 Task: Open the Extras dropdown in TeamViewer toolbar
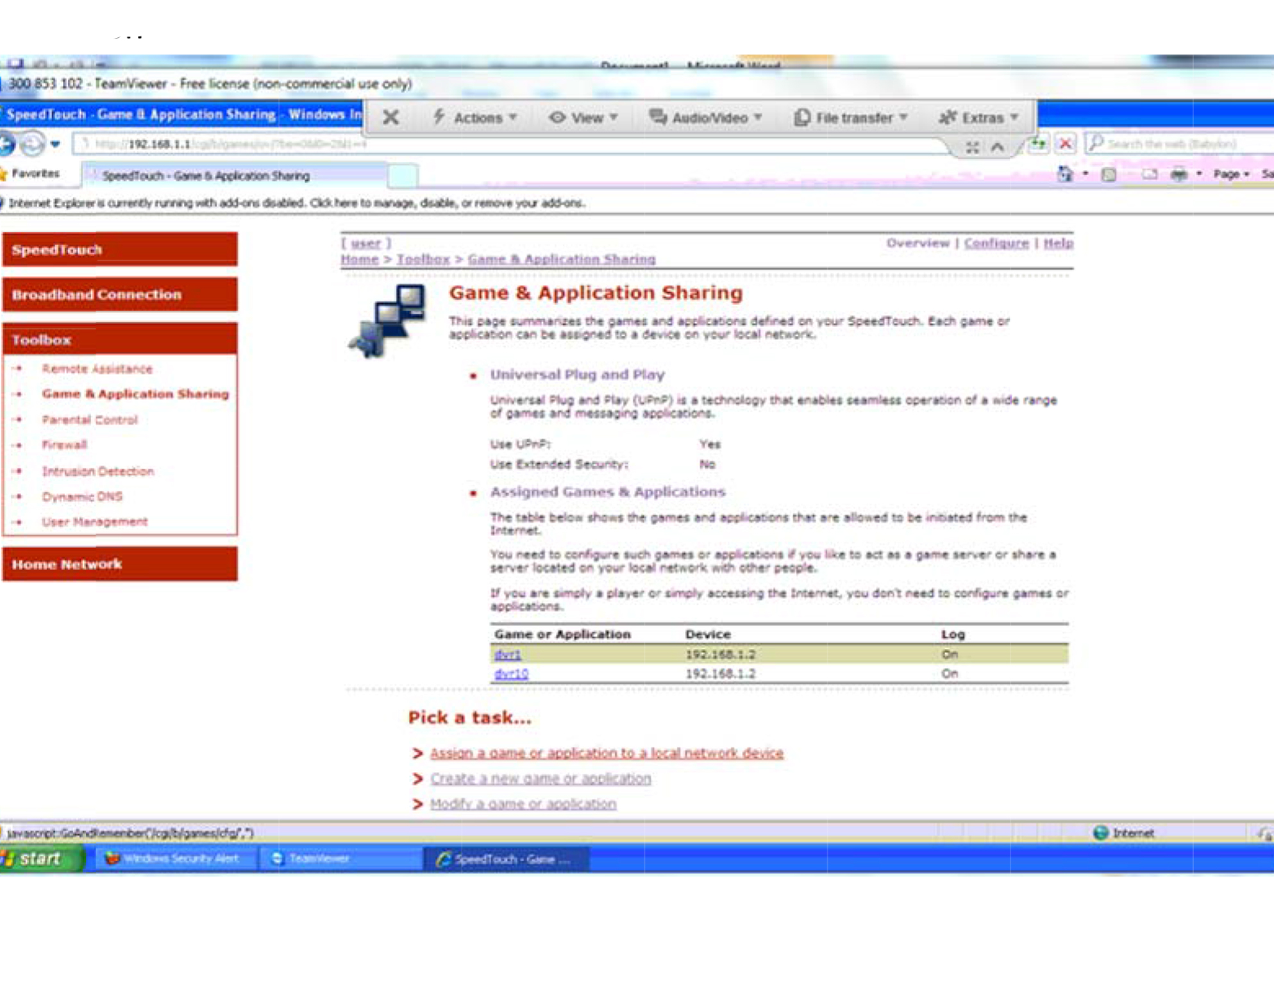[x=978, y=117]
